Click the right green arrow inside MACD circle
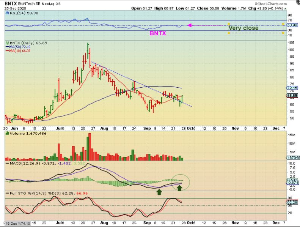The image size is (300, 227). (x=179, y=188)
